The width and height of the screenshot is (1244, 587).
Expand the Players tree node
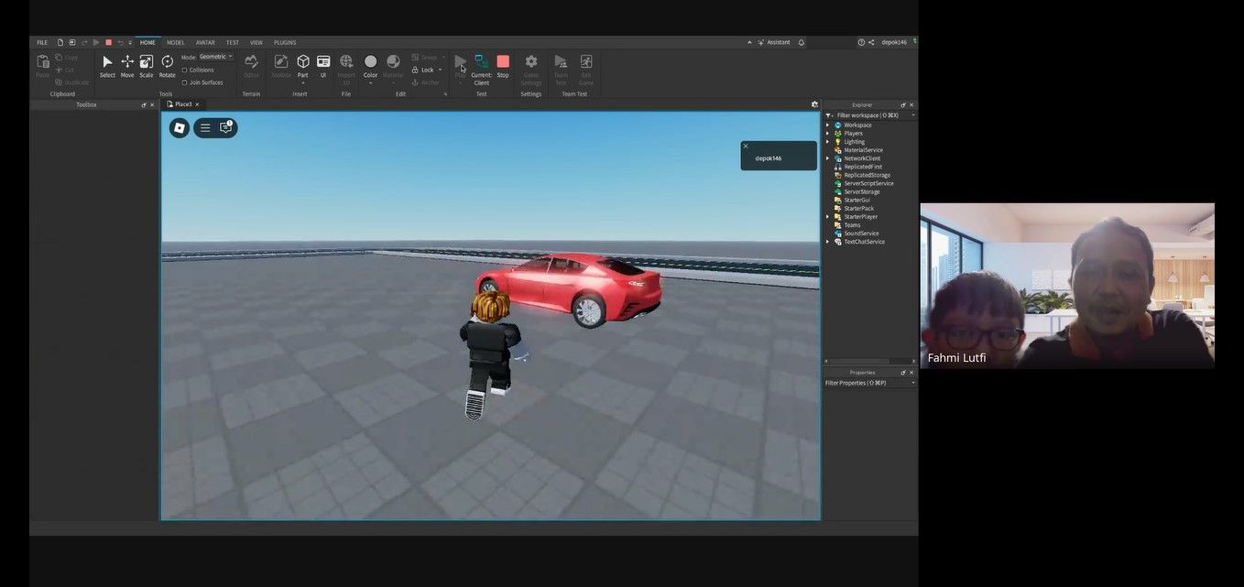828,134
